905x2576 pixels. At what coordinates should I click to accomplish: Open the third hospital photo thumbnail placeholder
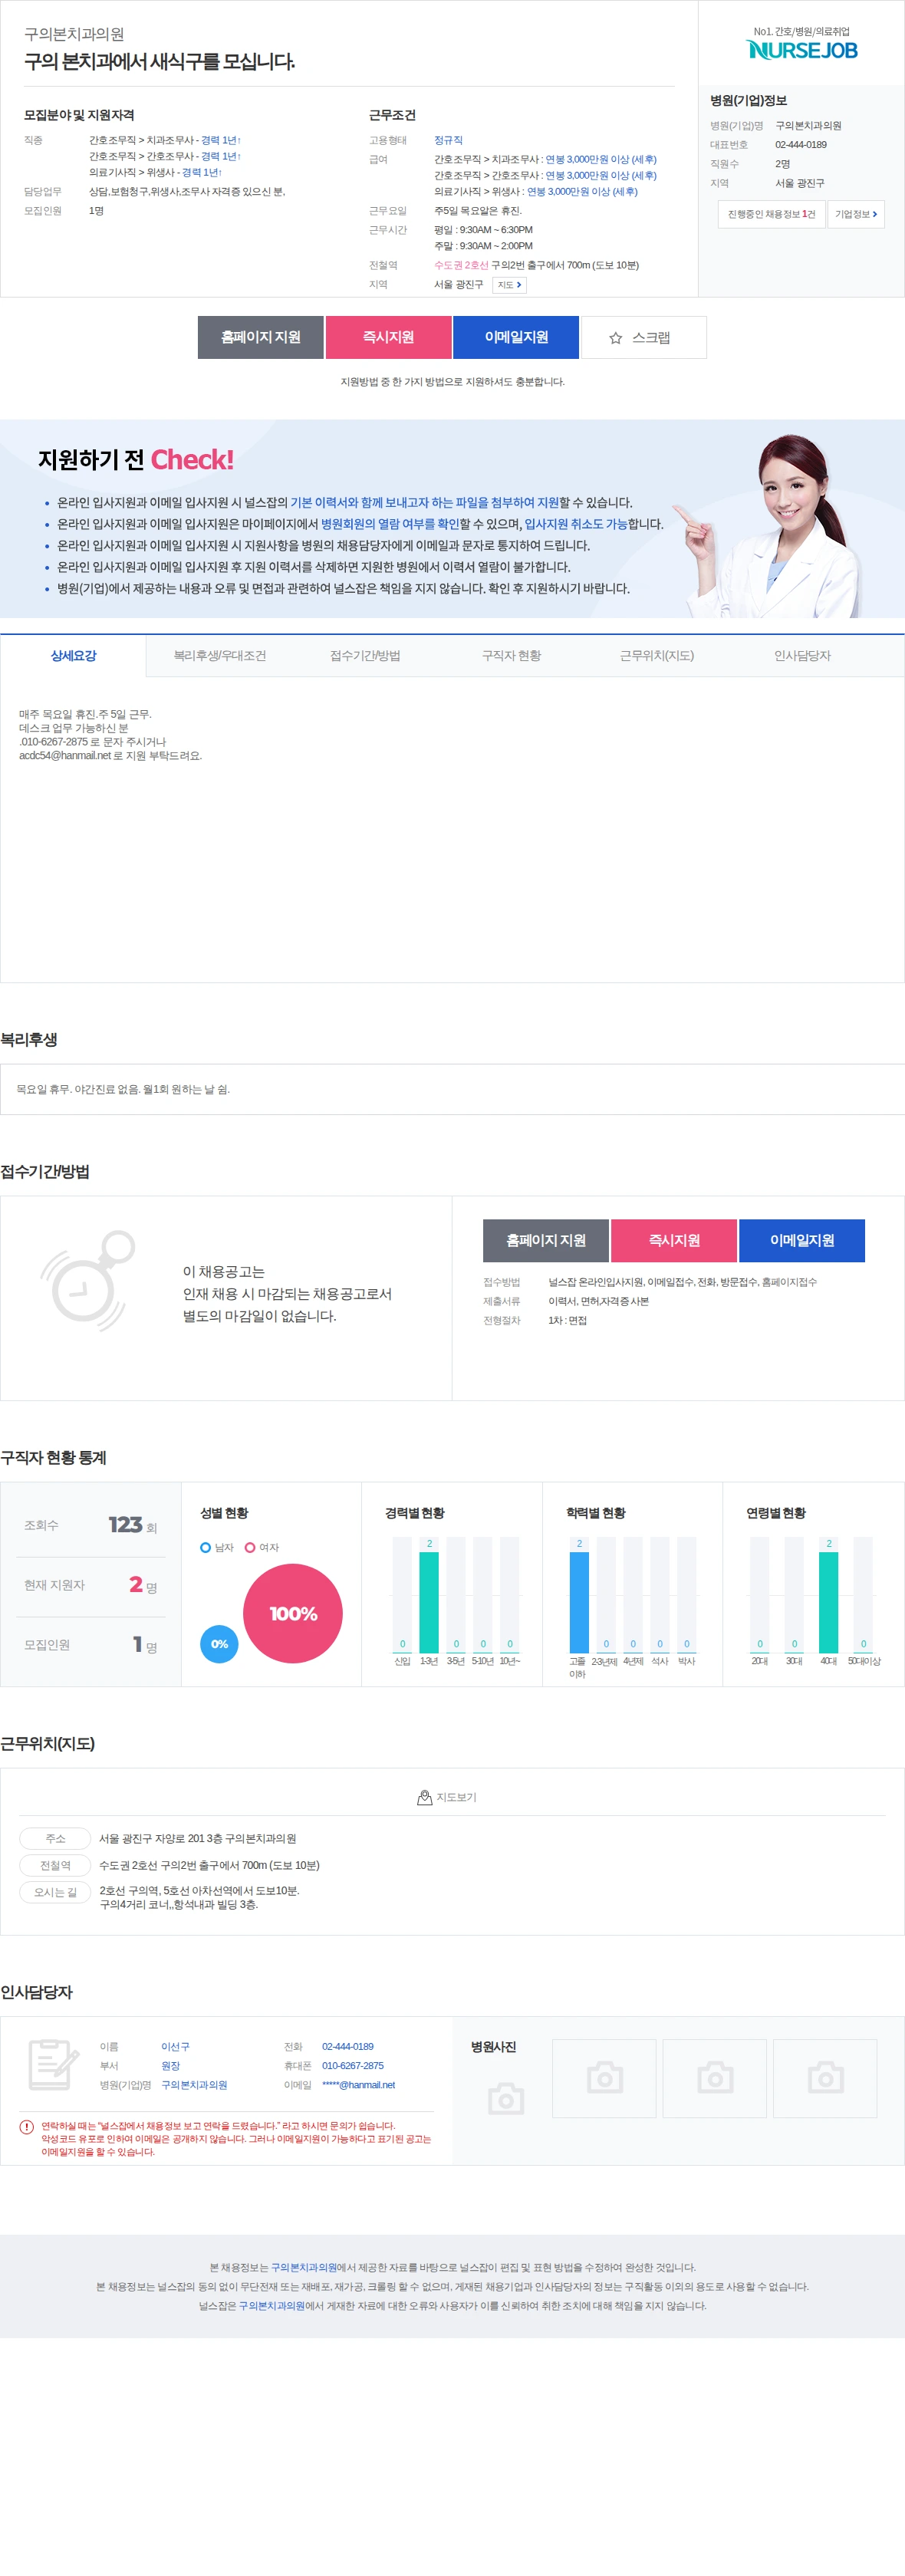(x=825, y=2077)
